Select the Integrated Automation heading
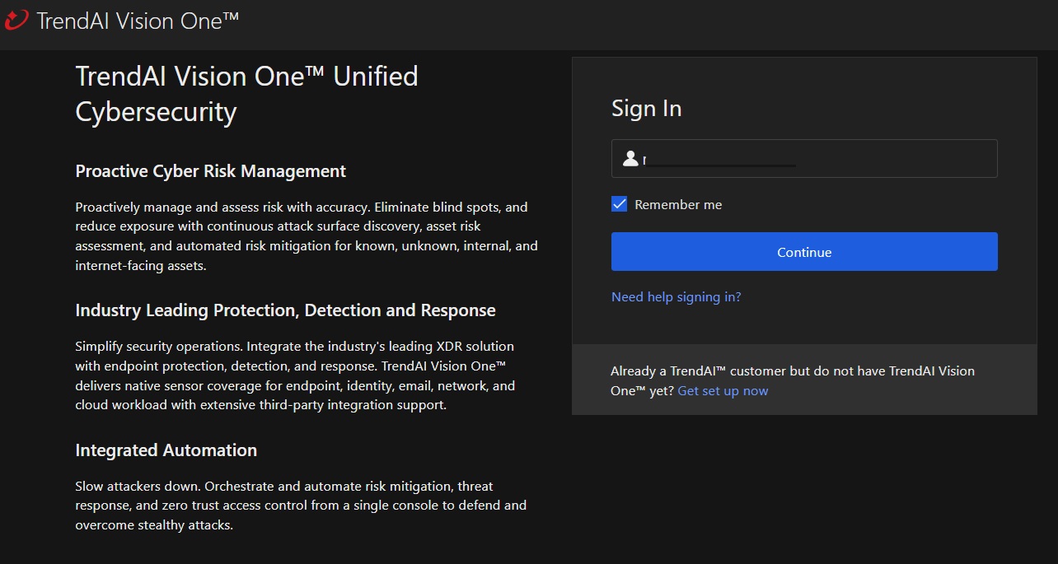The height and width of the screenshot is (564, 1058). [166, 450]
